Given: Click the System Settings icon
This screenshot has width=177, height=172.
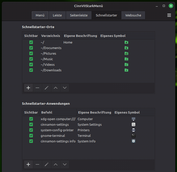Looking at the screenshot, I should tap(134, 124).
